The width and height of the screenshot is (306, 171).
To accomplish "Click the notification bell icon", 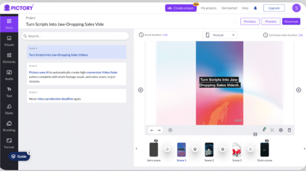I will pos(255,8).
